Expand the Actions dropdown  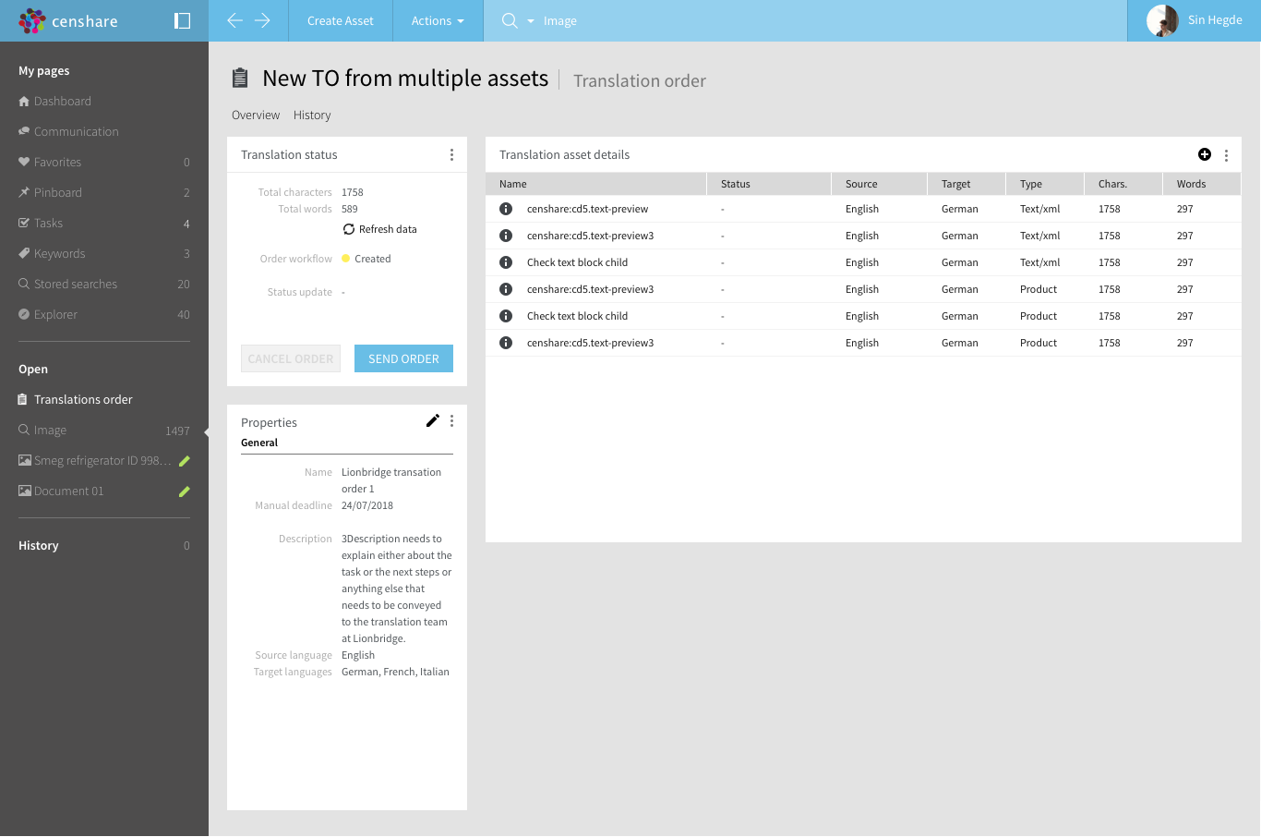(x=438, y=20)
